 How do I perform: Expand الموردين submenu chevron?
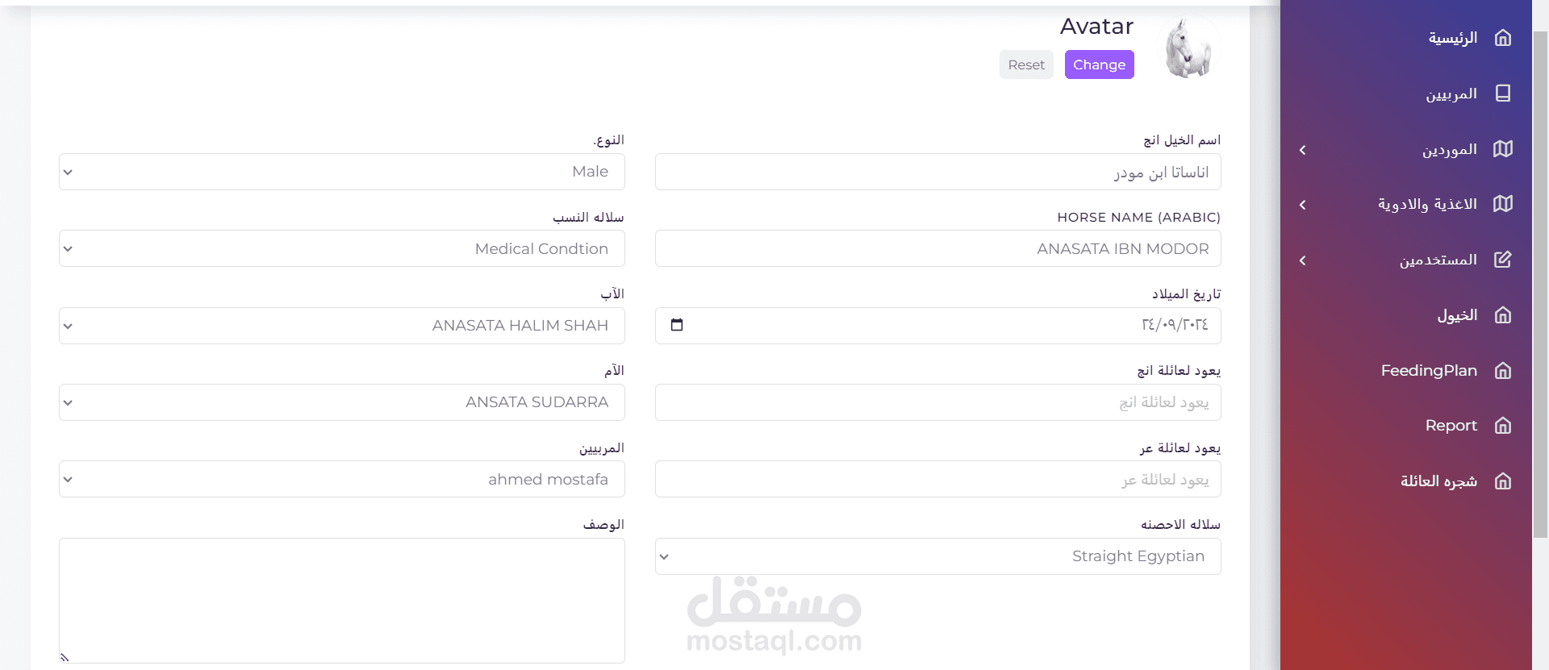(x=1302, y=150)
